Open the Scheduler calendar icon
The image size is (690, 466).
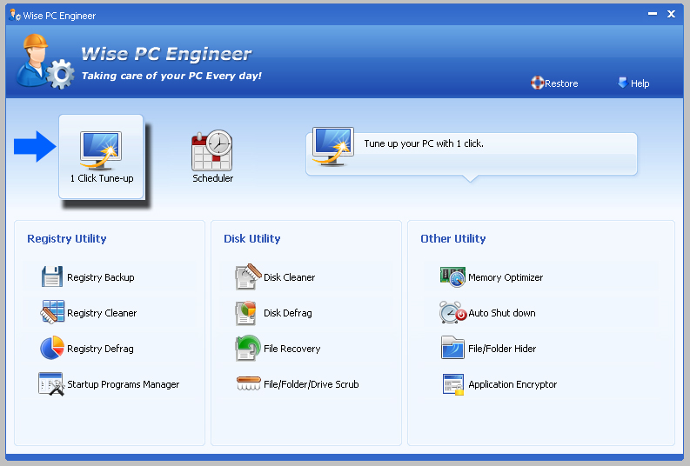pos(211,150)
